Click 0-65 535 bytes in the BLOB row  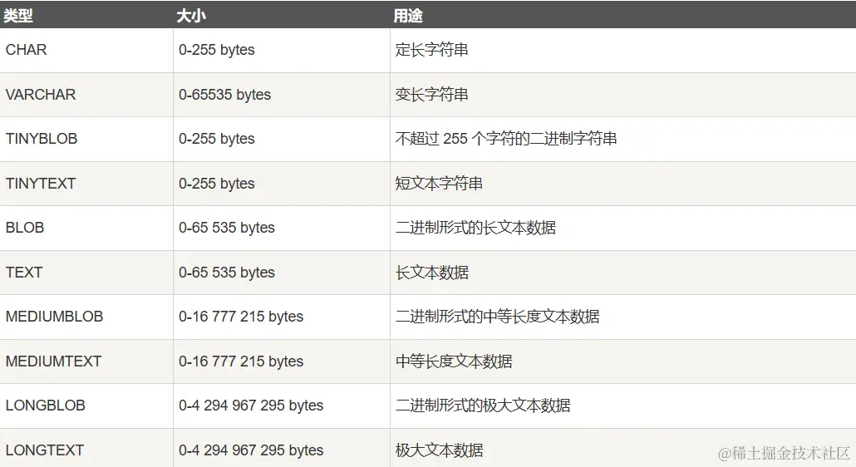227,228
